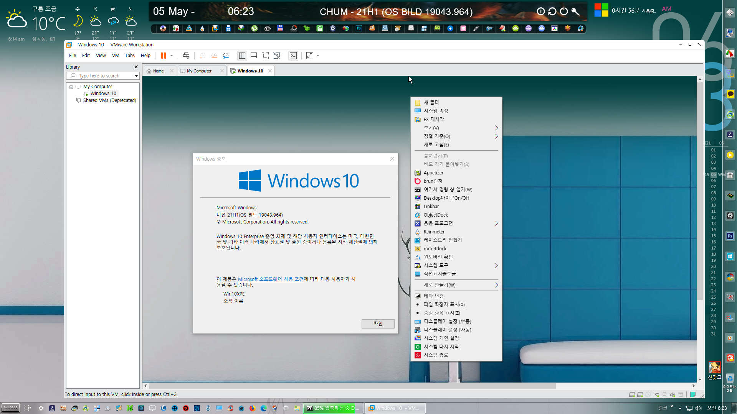The width and height of the screenshot is (737, 414).
Task: Close the Windows 정보 dialog
Action: 392,159
